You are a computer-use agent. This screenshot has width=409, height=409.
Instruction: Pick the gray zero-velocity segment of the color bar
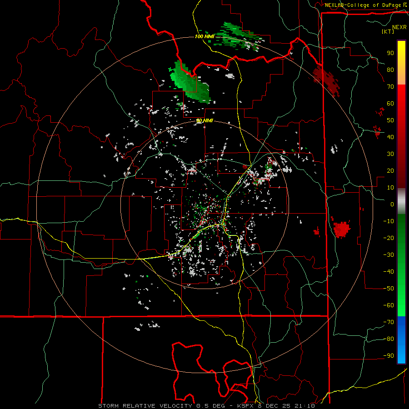(x=401, y=201)
